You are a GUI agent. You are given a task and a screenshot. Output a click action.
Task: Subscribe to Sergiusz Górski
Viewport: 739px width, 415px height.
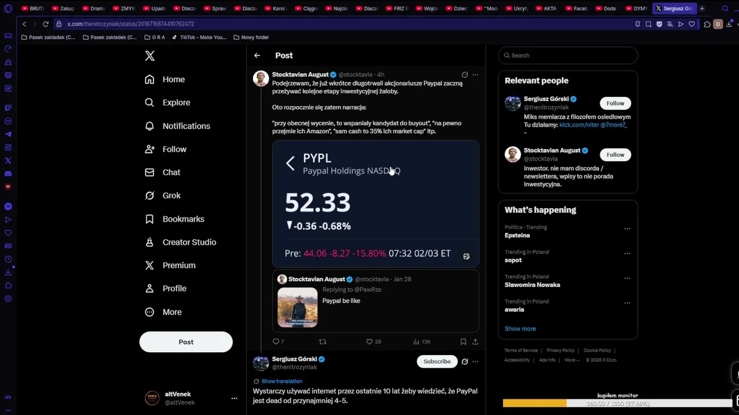[x=437, y=361]
